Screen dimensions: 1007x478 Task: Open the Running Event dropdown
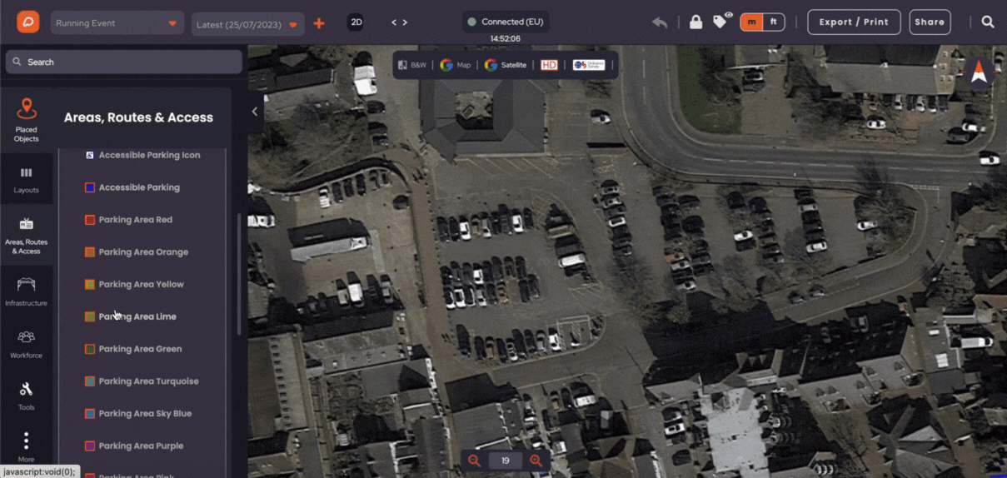click(117, 23)
